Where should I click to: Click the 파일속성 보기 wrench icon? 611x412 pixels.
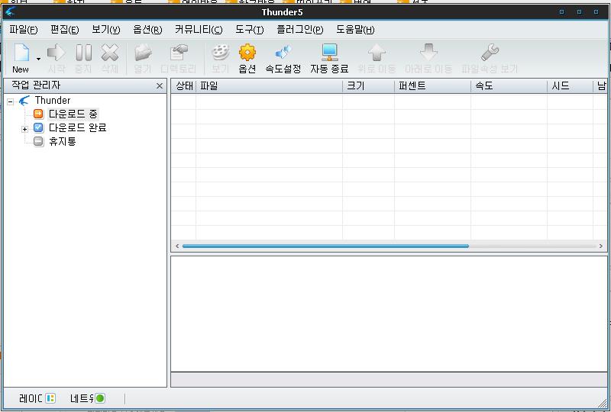[x=490, y=53]
